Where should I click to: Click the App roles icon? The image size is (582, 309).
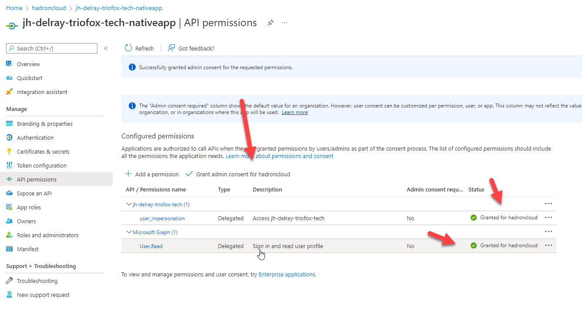tap(9, 207)
